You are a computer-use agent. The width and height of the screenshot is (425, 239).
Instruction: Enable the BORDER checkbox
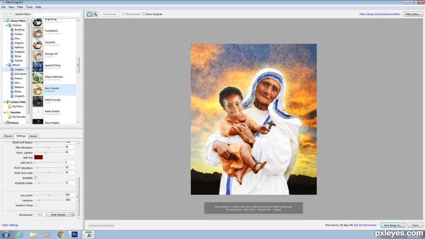pyautogui.click(x=36, y=178)
